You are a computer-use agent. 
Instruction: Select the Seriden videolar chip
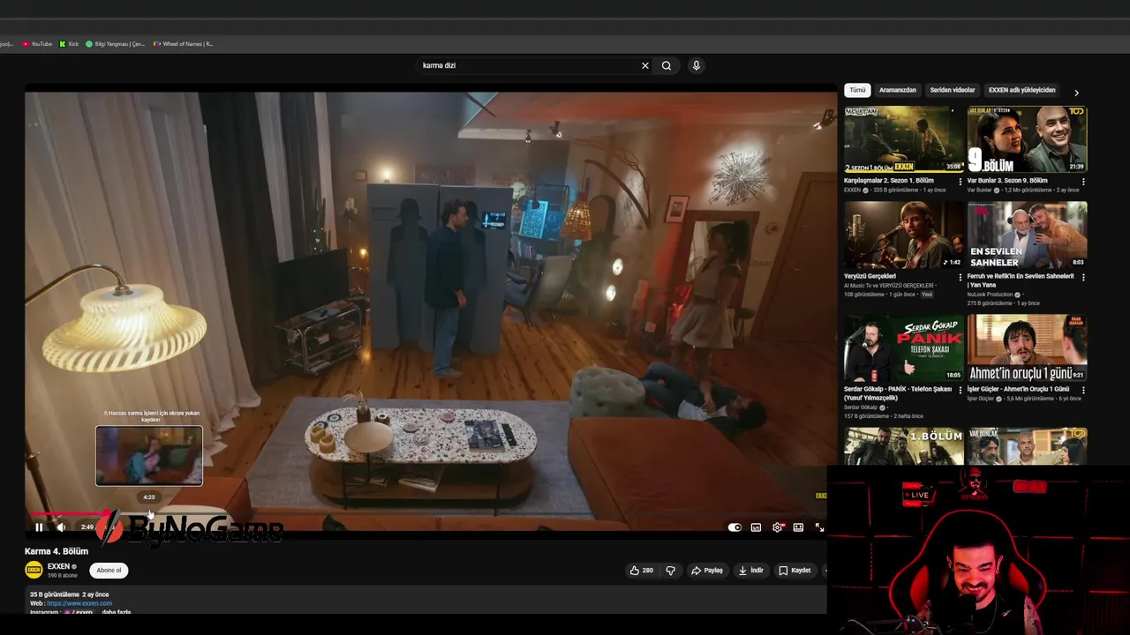click(953, 90)
